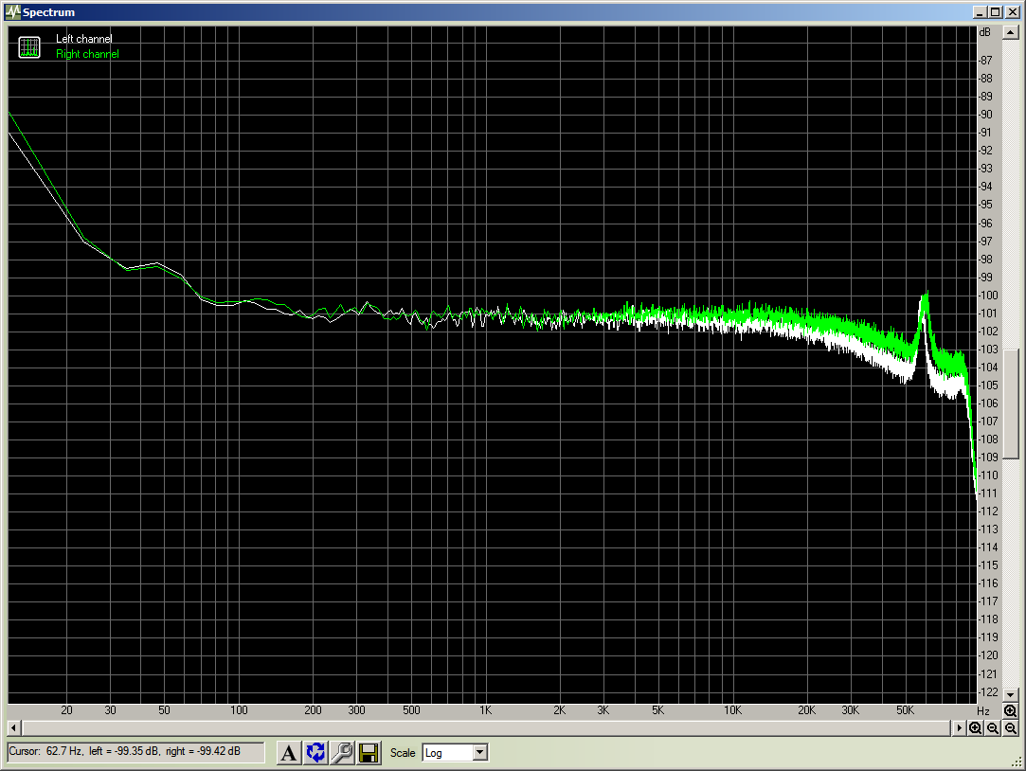
Task: Open the Scale dropdown showing Log
Action: coord(480,753)
